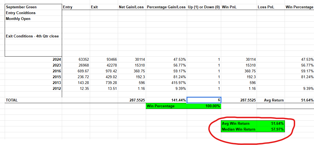Viewport: 314px width, 145px height.
Task: Select exit value 93466
Action: pyautogui.click(x=104, y=60)
